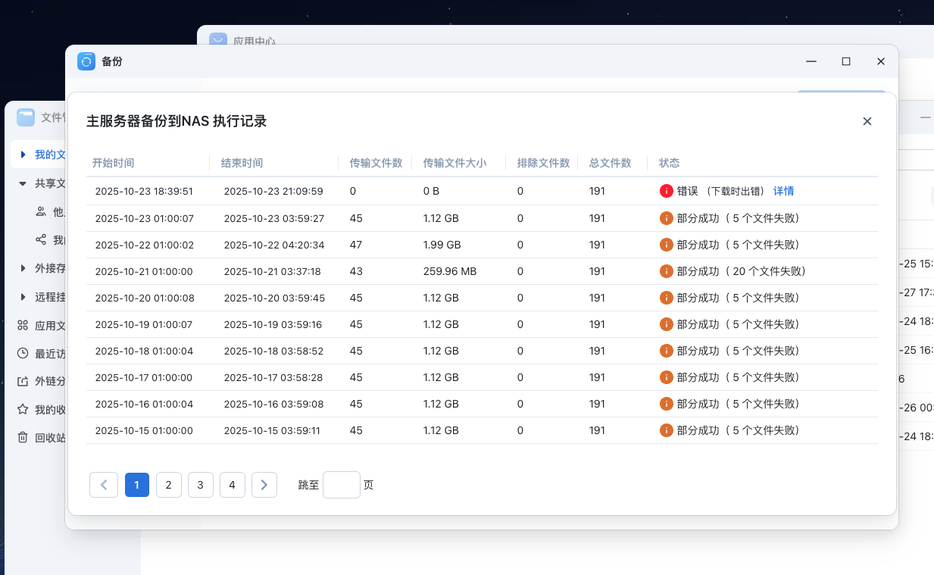The image size is (934, 575).
Task: Click the clock icon for 最近访问
Action: coord(23,353)
